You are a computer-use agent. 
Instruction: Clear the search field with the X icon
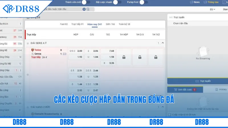(x=84, y=9)
